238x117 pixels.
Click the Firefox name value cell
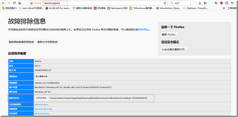coord(132,61)
